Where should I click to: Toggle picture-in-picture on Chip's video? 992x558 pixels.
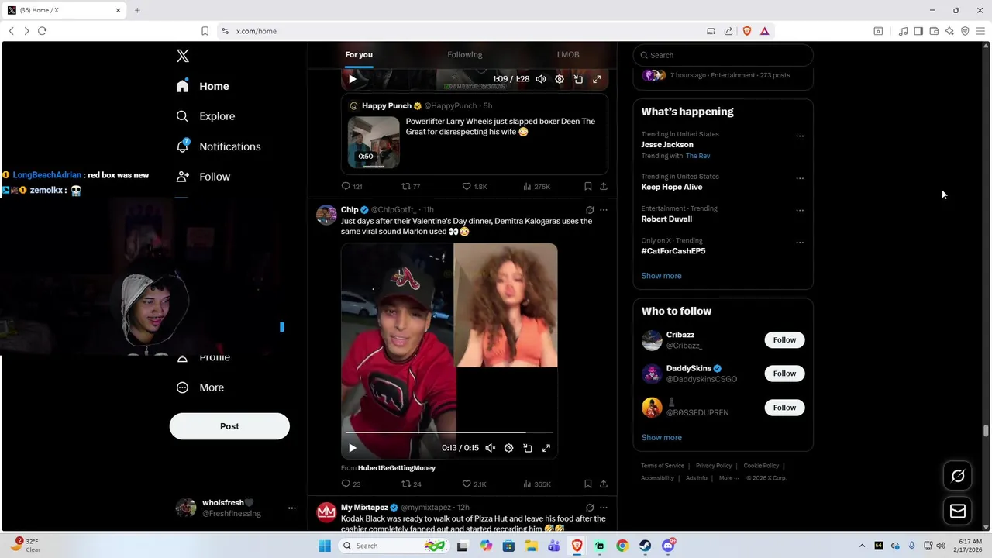[528, 448]
